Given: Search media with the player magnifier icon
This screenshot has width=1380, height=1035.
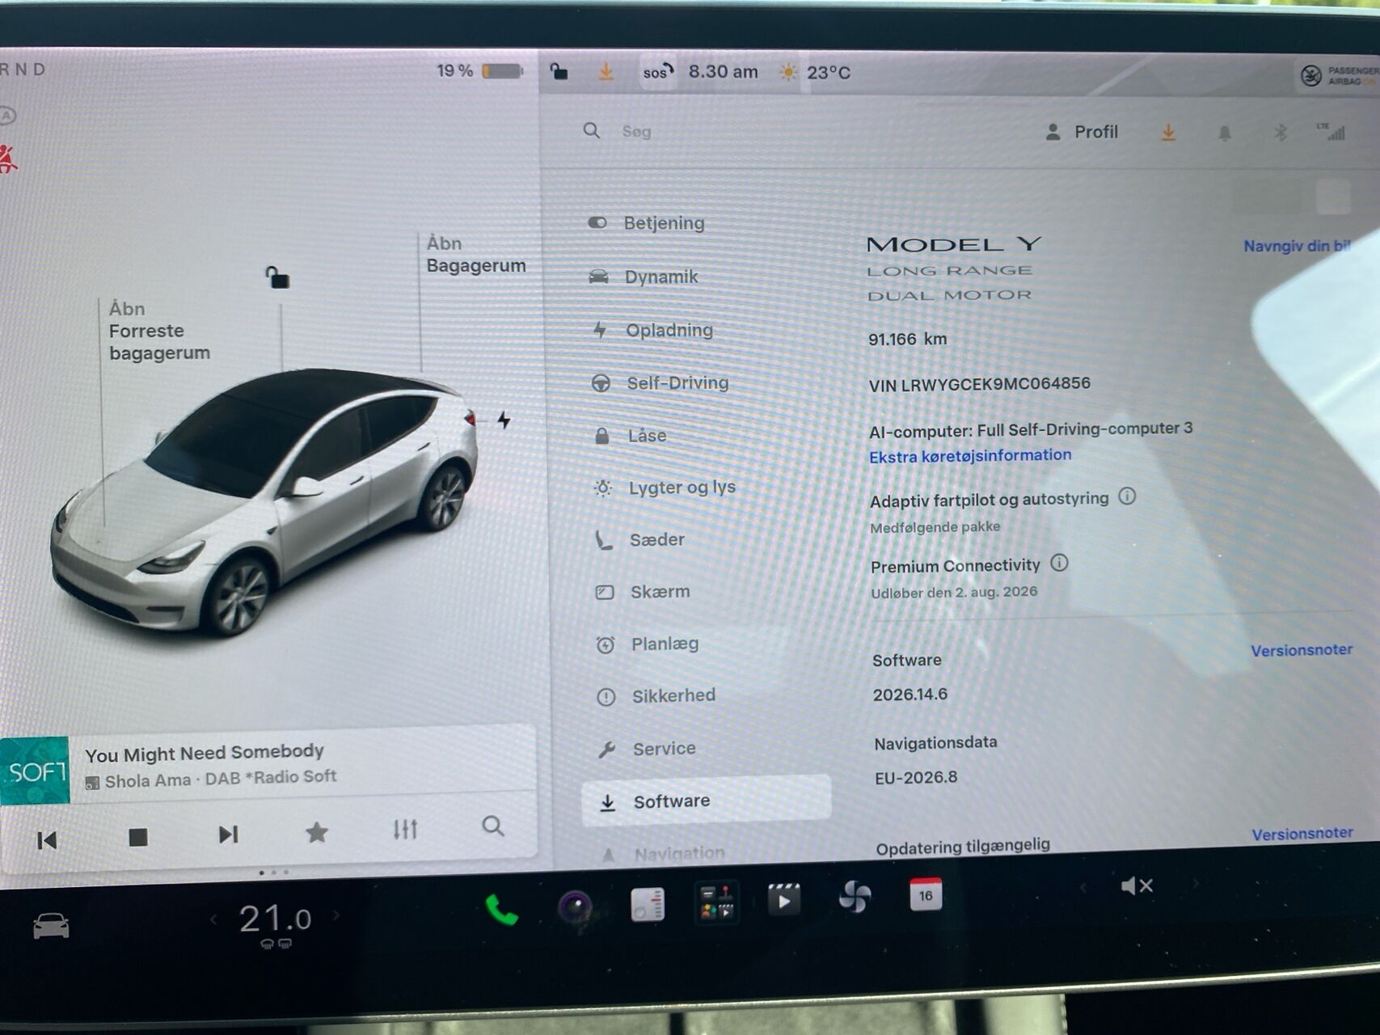Looking at the screenshot, I should (493, 826).
